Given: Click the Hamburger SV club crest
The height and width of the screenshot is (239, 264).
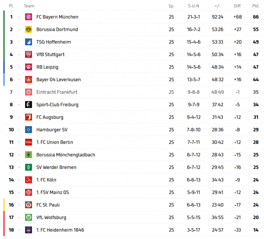Looking at the screenshot, I should coord(28,130).
